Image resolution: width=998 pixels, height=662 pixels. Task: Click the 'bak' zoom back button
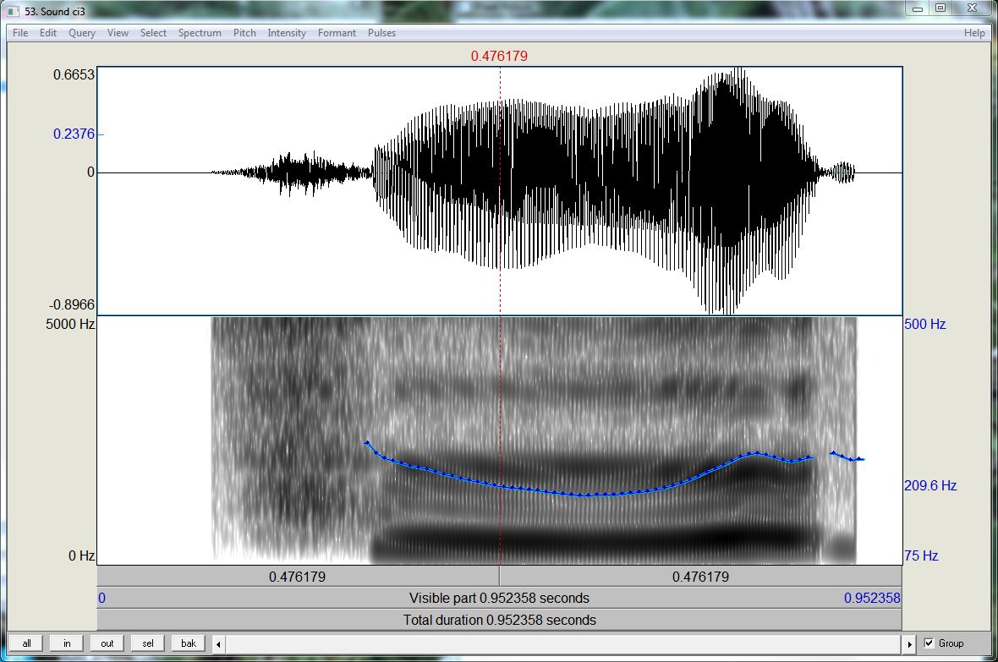(189, 643)
